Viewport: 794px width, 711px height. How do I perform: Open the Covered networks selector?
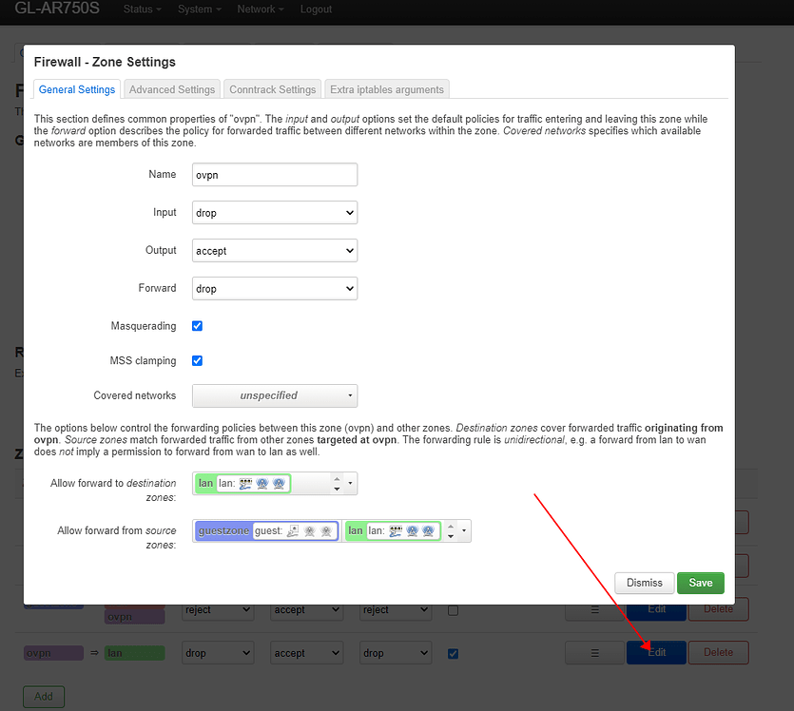[x=274, y=395]
